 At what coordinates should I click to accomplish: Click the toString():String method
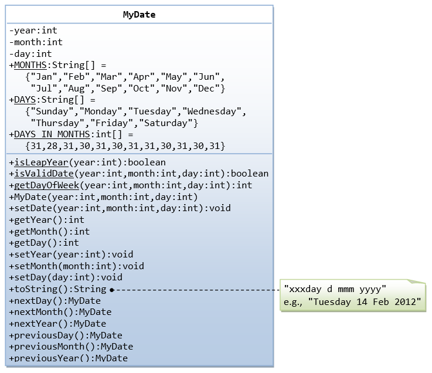click(57, 289)
